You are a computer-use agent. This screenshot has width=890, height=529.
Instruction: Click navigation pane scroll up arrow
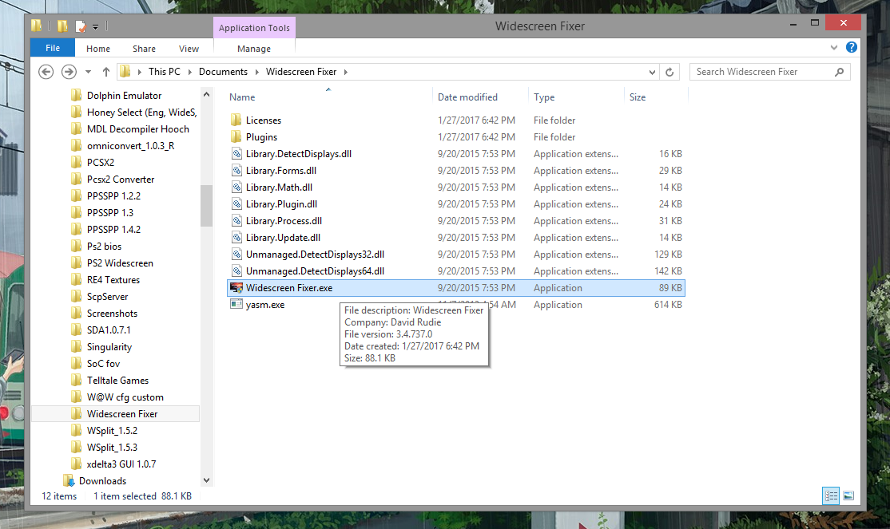click(x=207, y=95)
